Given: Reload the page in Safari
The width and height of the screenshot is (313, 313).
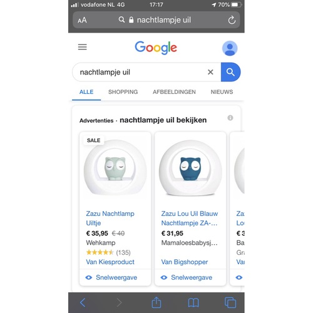Looking at the screenshot, I should pyautogui.click(x=232, y=20).
